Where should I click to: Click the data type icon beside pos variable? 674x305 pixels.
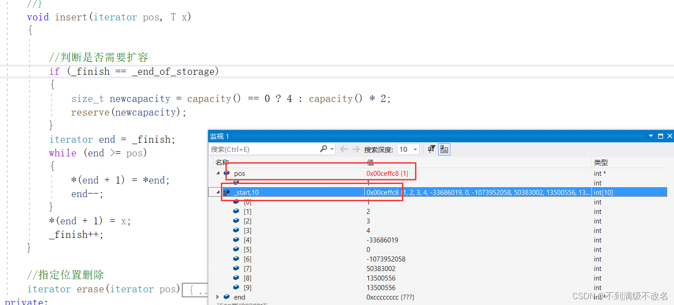pos(226,173)
